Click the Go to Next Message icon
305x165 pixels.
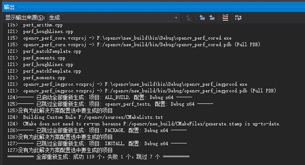pyautogui.click(x=212, y=18)
